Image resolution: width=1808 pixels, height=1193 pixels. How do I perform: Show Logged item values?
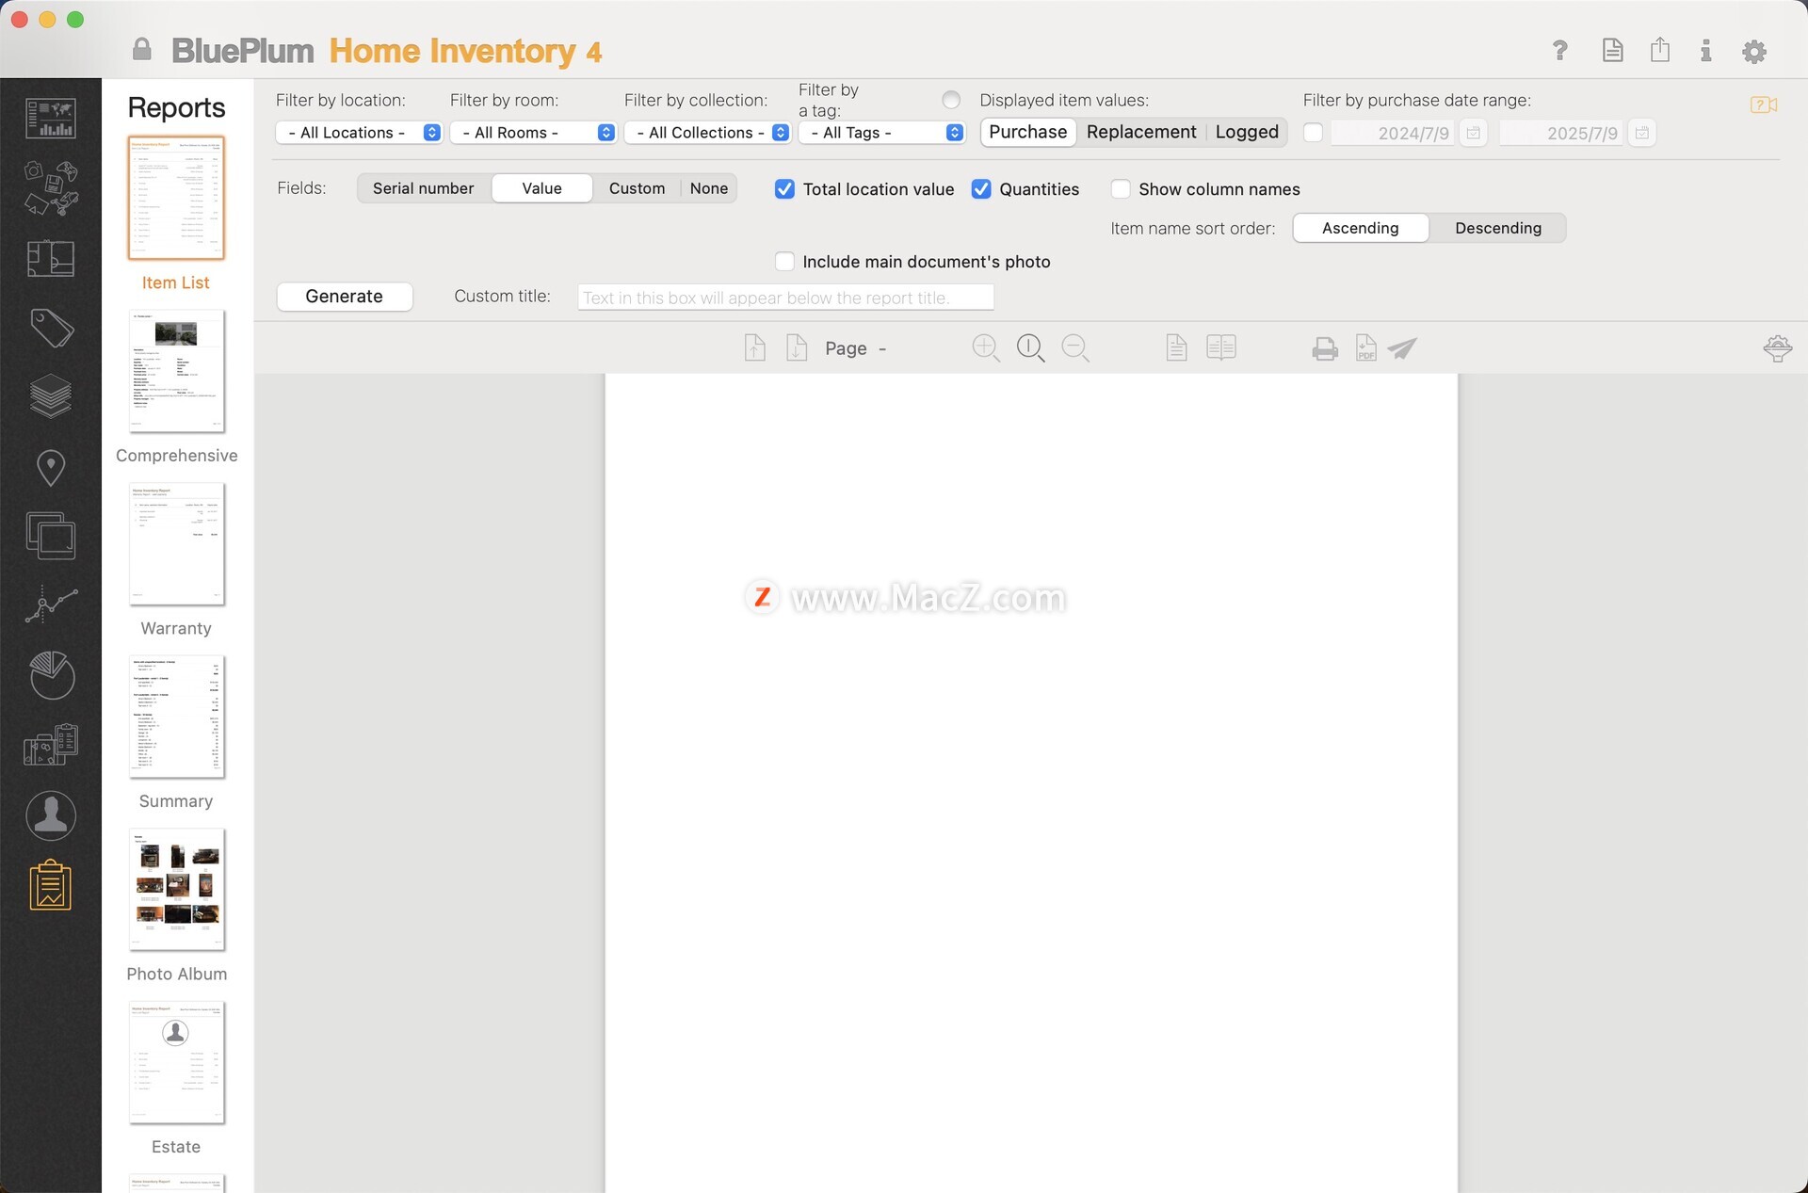click(1247, 132)
